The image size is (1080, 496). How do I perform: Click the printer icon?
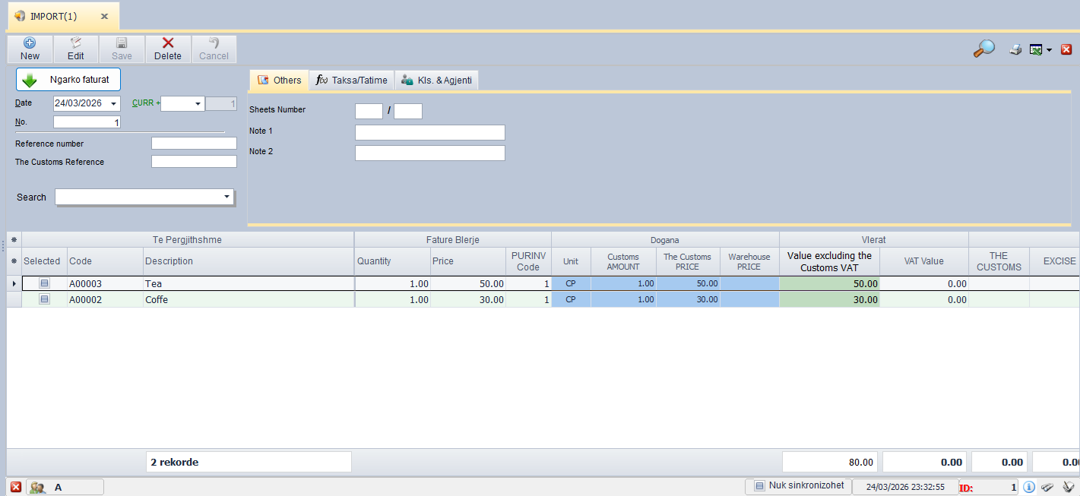click(1015, 49)
